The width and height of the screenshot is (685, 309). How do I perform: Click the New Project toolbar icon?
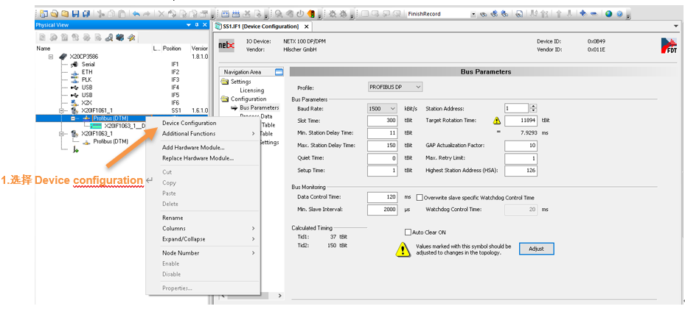click(44, 14)
